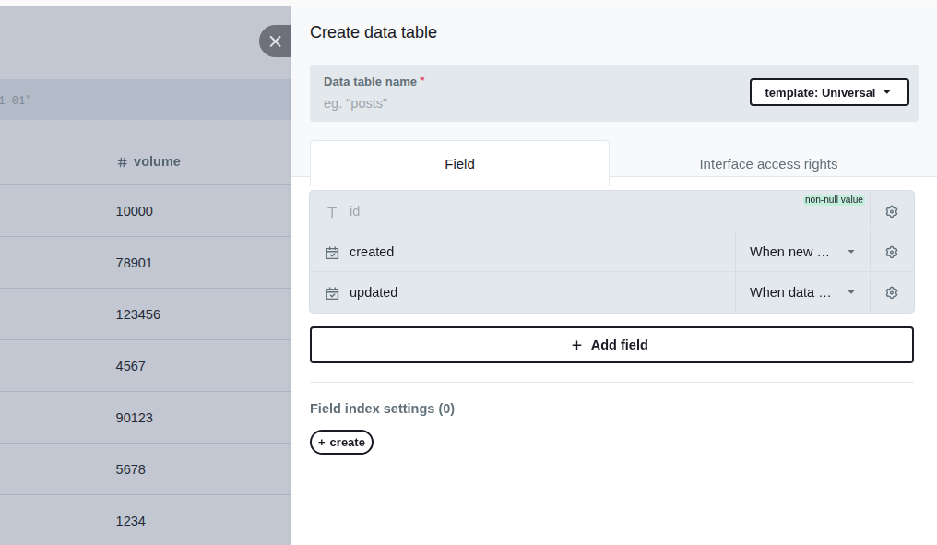Image resolution: width=937 pixels, height=545 pixels.
Task: Click the calendar icon beside created
Action: pos(332,253)
